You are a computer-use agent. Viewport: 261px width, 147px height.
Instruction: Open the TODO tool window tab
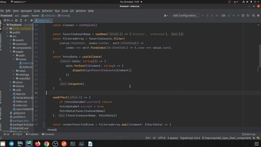17,134
